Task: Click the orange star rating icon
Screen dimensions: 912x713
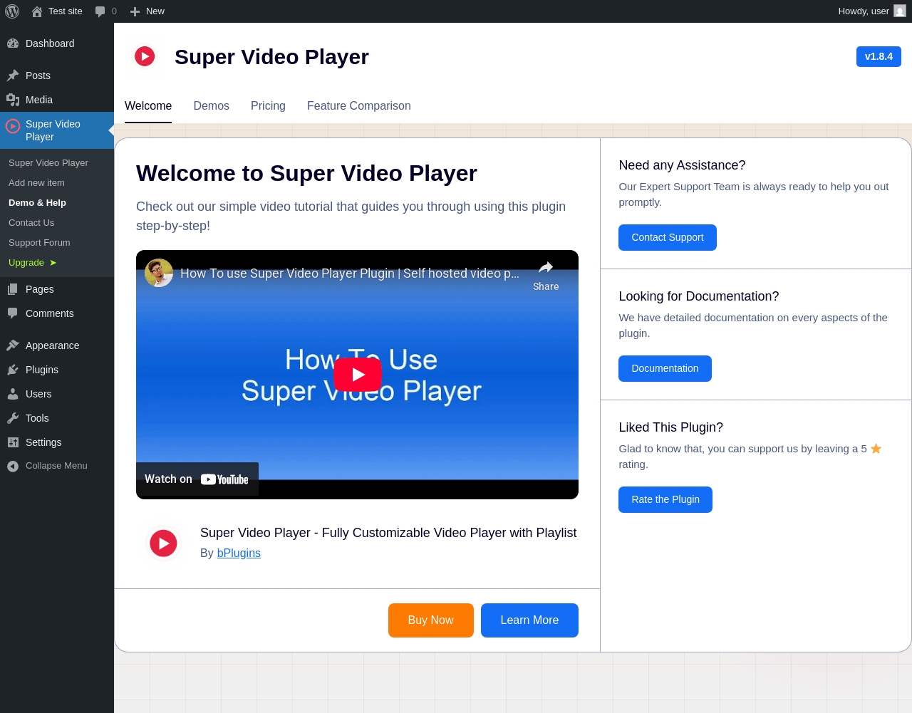Action: (876, 449)
